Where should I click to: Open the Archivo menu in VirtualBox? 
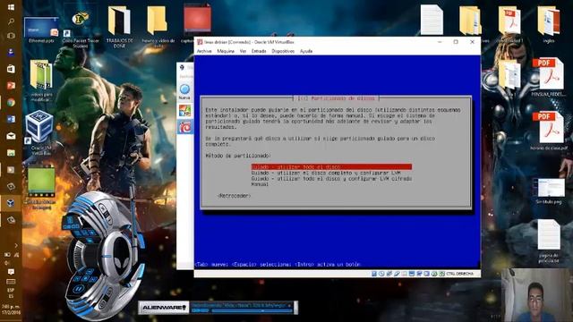[x=204, y=51]
